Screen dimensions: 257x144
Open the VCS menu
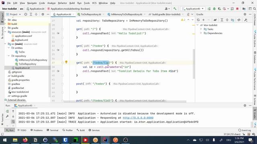tap(94, 3)
